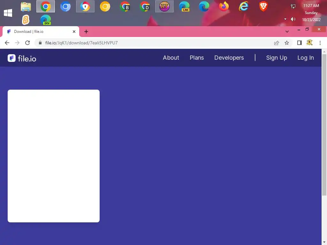Launch Edge Canary browser icon

click(x=184, y=6)
